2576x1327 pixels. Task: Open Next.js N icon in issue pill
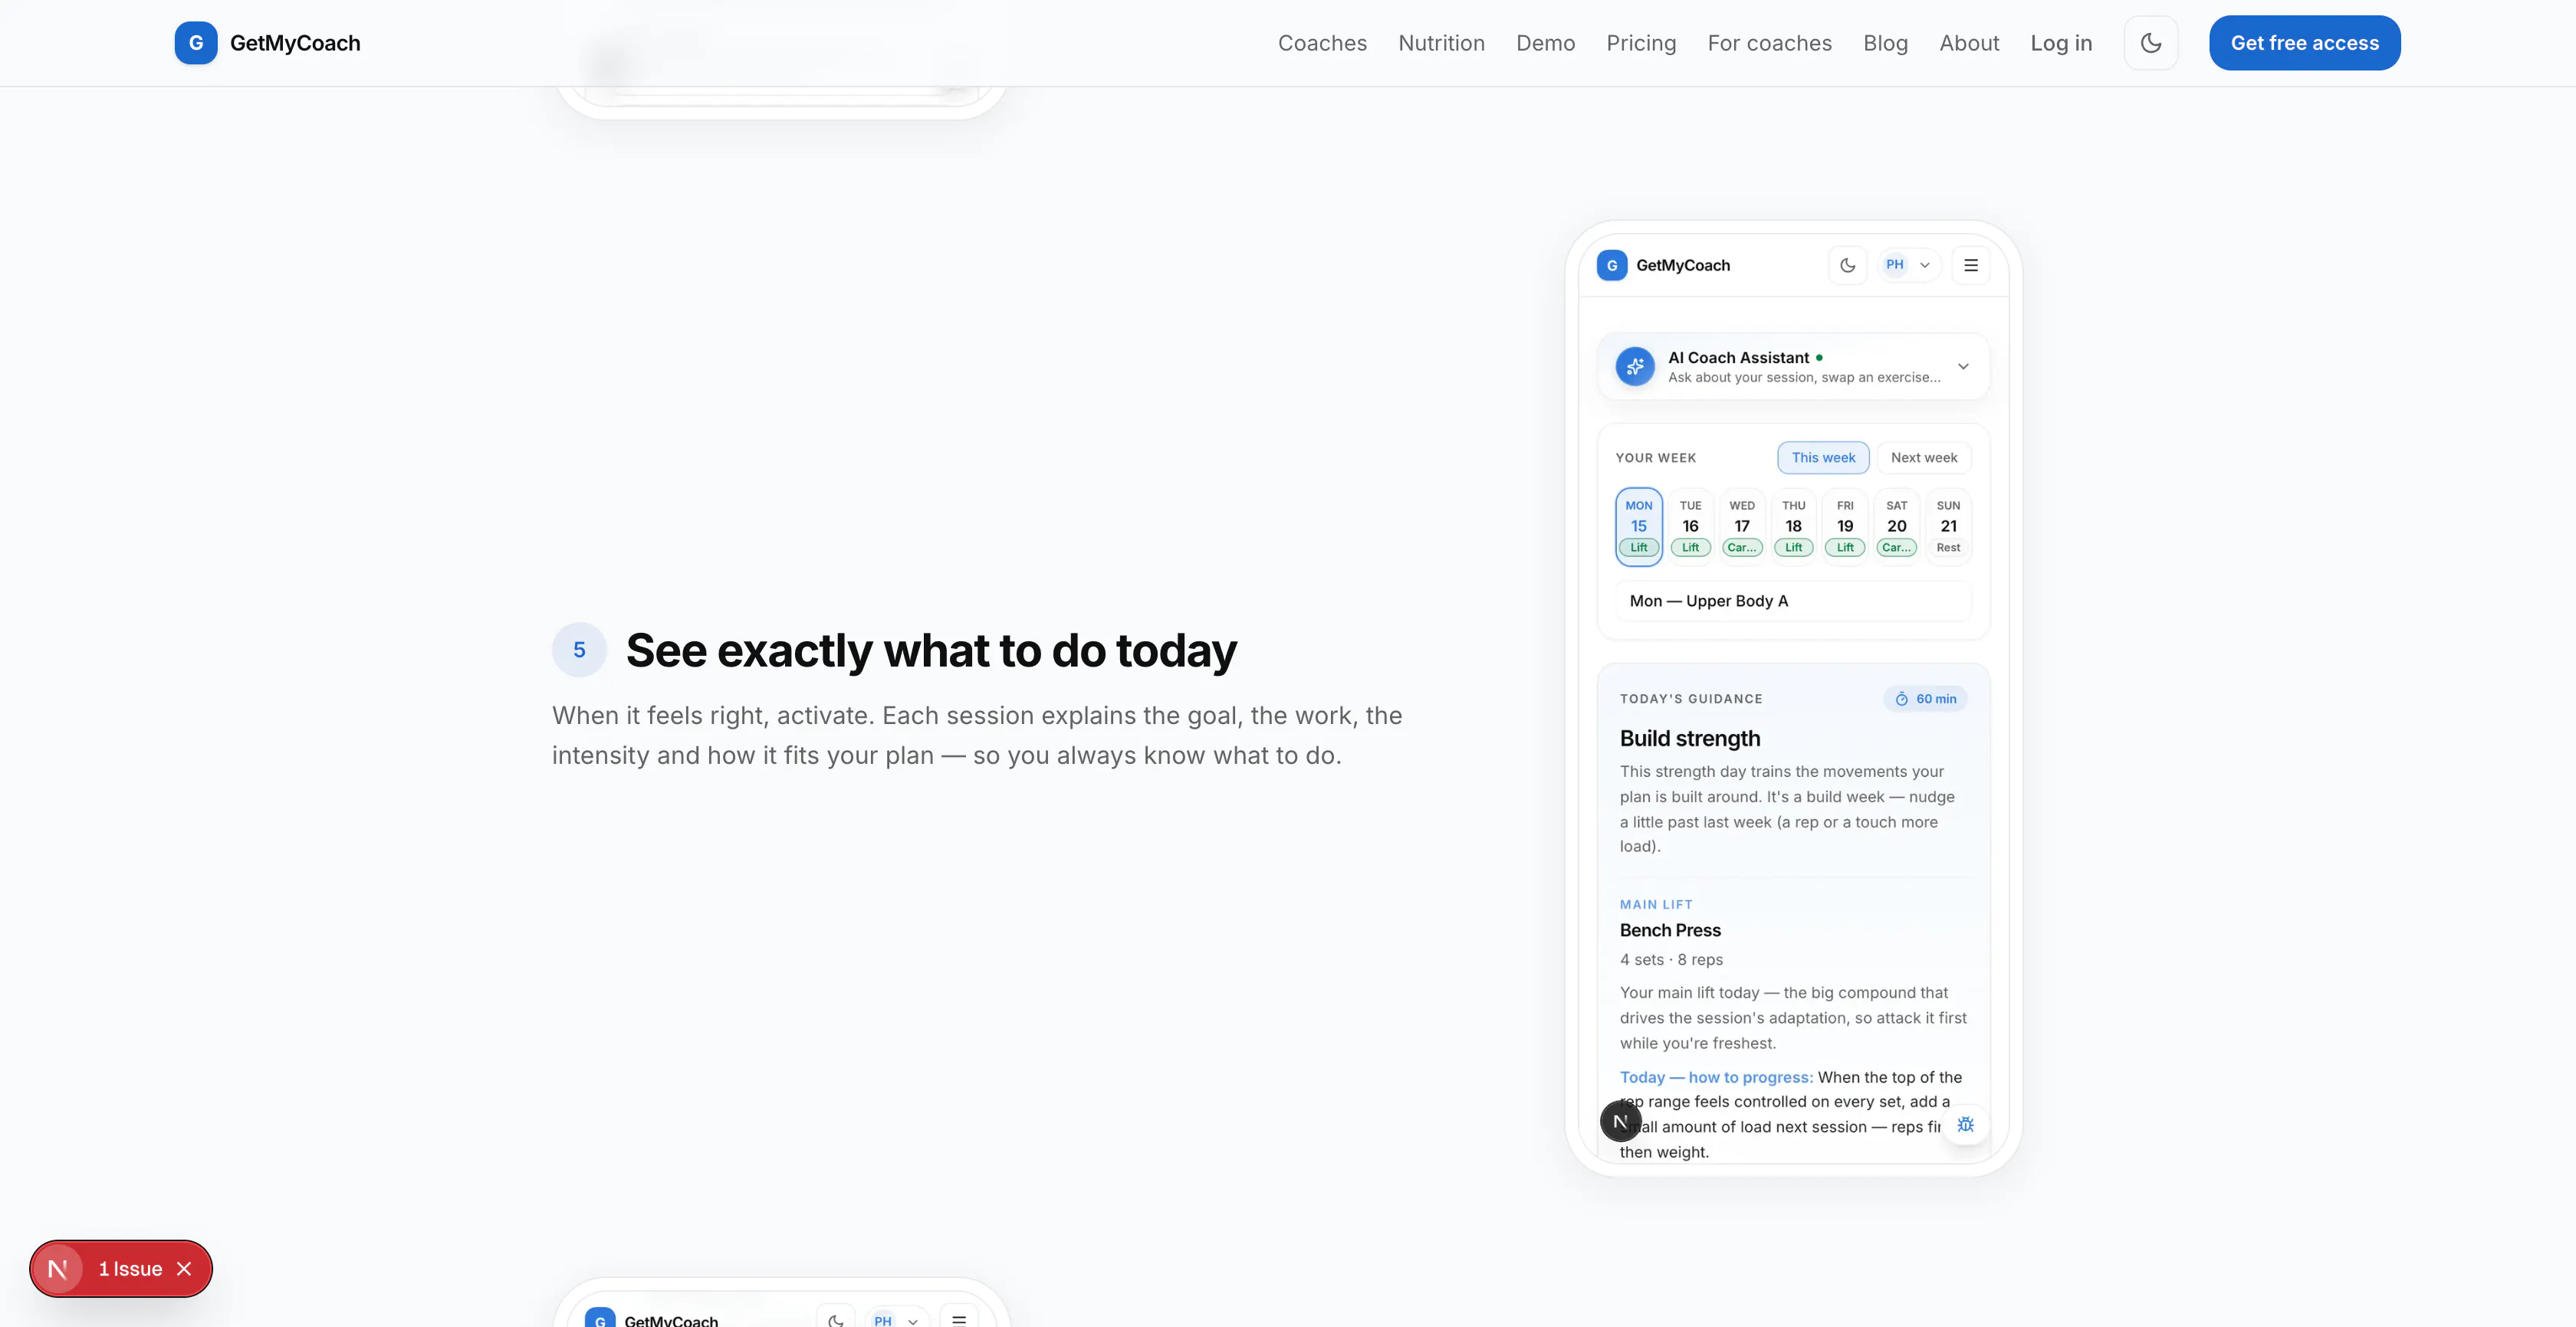(x=58, y=1269)
